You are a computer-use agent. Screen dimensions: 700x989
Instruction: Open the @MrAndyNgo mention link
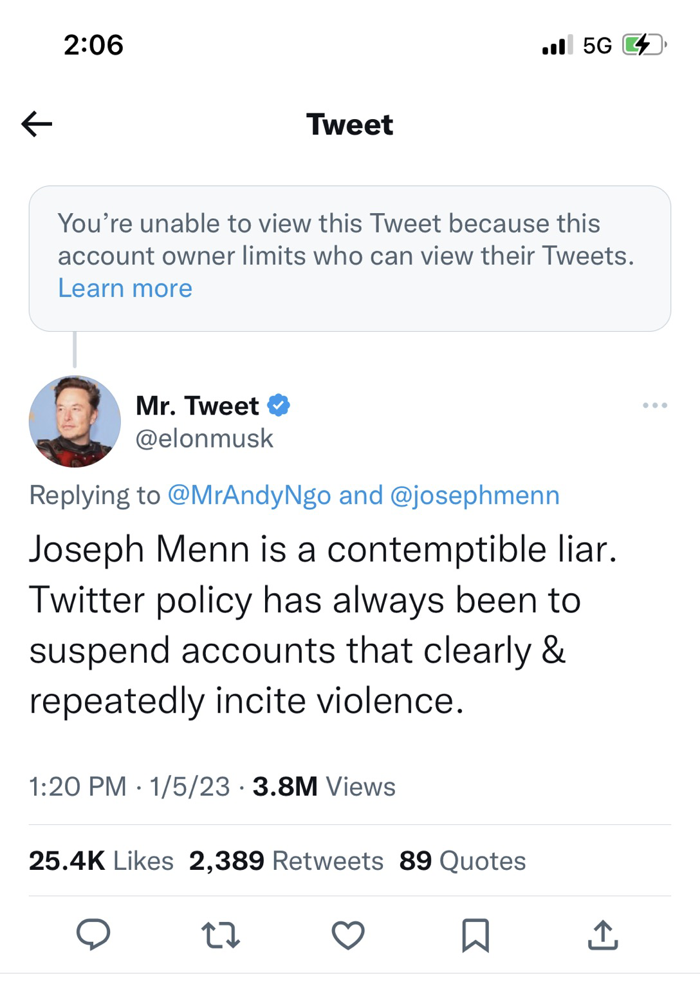click(249, 495)
